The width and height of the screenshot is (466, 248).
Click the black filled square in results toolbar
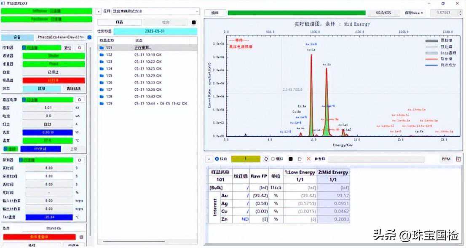(x=290, y=159)
